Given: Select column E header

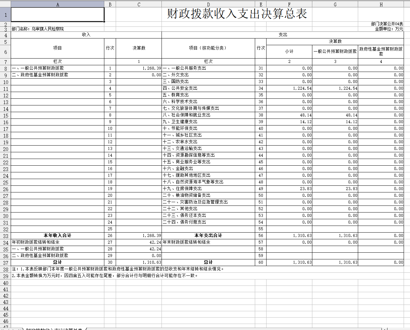Looking at the screenshot, I should pos(261,4).
